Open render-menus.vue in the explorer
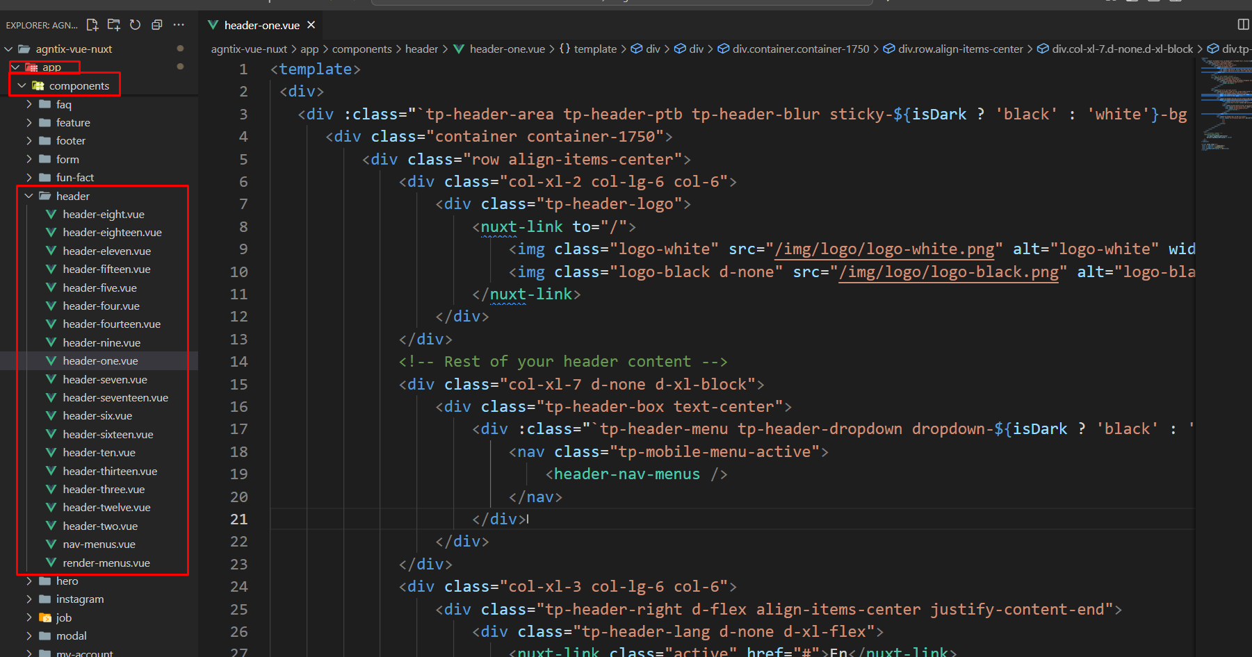Image resolution: width=1252 pixels, height=657 pixels. point(106,563)
